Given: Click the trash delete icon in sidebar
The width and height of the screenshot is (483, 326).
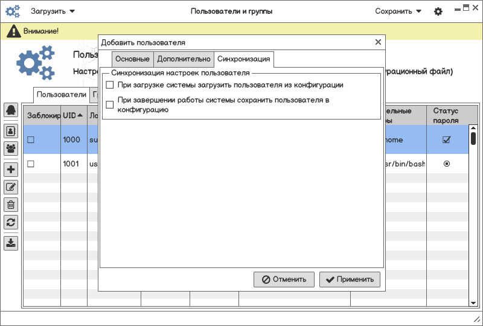Looking at the screenshot, I should click(11, 205).
